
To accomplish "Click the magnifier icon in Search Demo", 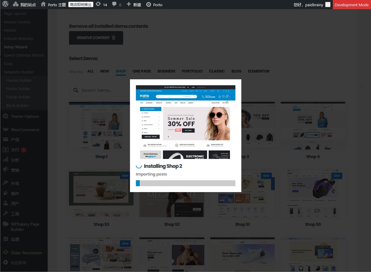I will (76, 90).
